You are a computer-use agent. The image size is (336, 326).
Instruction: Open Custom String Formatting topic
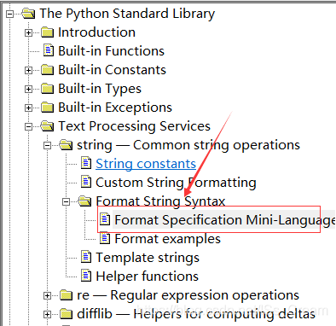[176, 183]
